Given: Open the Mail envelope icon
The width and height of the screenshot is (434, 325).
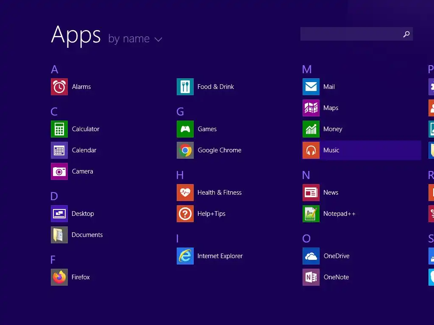Looking at the screenshot, I should (x=311, y=87).
